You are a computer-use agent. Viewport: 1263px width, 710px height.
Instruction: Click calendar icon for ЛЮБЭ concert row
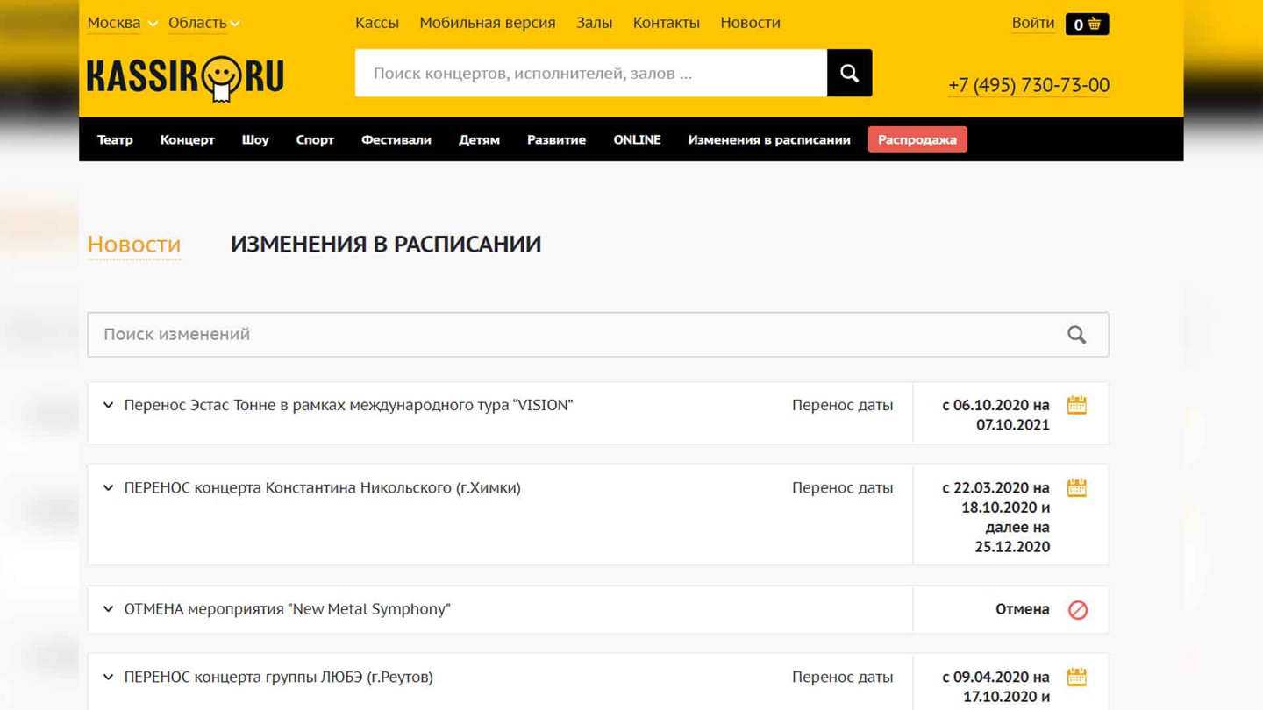(x=1076, y=677)
